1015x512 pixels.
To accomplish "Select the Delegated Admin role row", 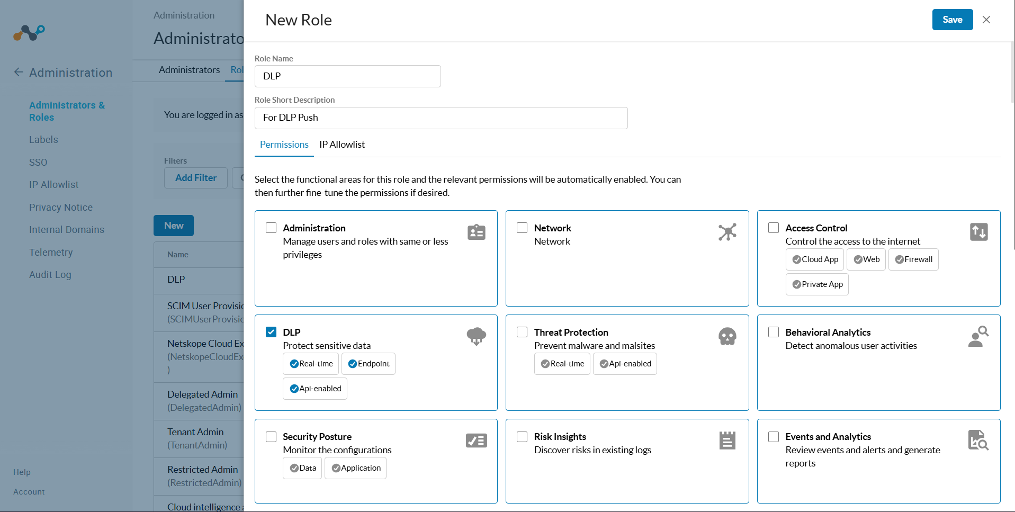I will coord(199,401).
